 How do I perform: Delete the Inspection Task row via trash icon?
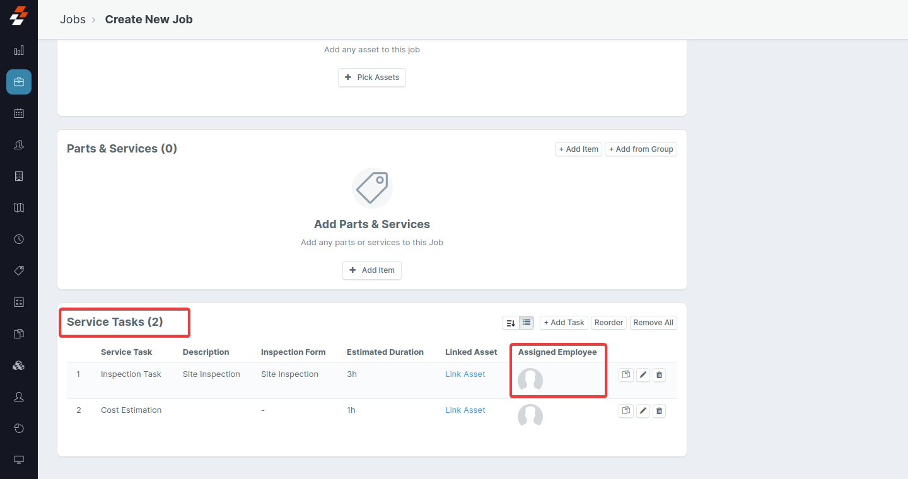pos(659,375)
